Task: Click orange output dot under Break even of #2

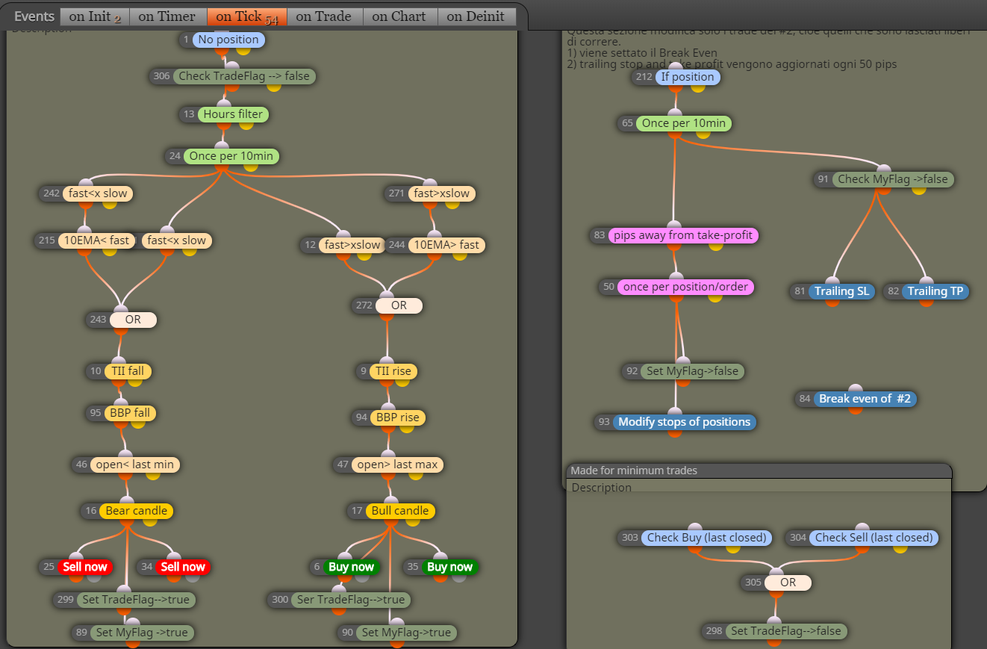Action: coord(856,410)
